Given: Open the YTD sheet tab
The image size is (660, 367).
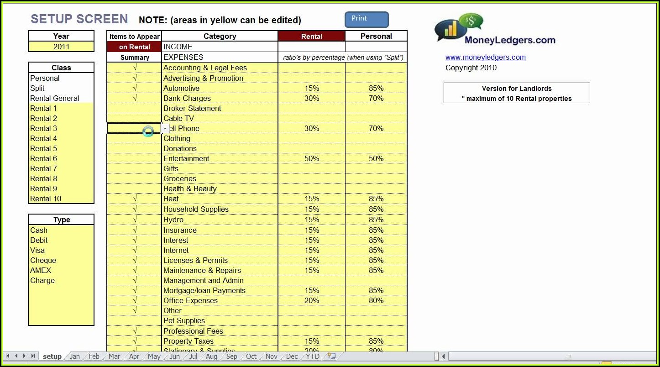Looking at the screenshot, I should pos(313,357).
